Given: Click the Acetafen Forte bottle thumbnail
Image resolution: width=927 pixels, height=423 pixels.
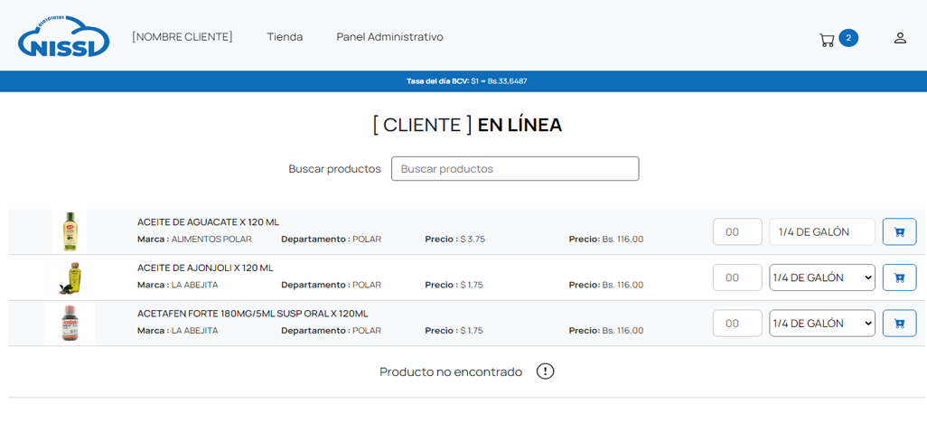Looking at the screenshot, I should [70, 324].
